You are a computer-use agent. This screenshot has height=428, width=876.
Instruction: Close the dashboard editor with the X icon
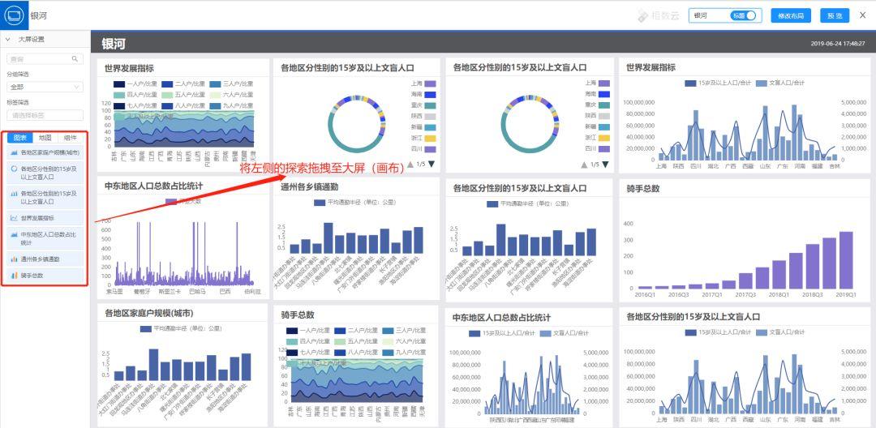[862, 15]
